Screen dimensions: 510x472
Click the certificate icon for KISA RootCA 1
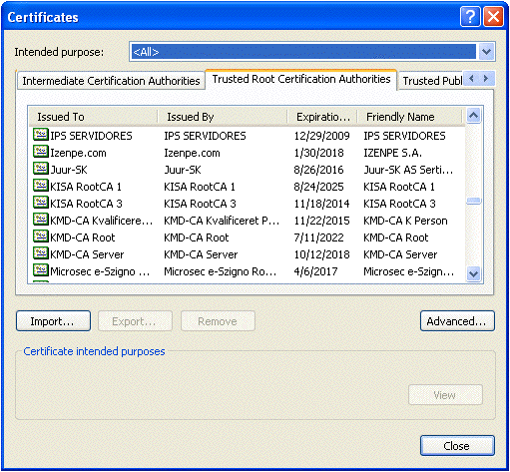tap(41, 186)
